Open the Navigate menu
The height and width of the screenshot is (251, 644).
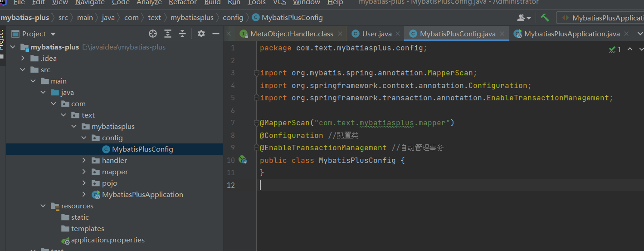tap(90, 2)
